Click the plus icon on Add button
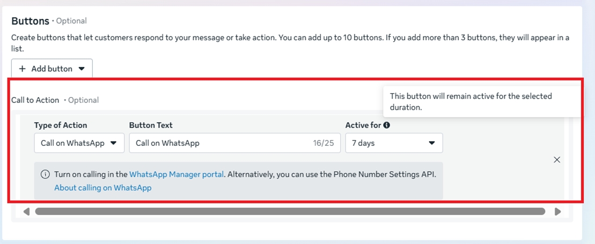 point(23,69)
